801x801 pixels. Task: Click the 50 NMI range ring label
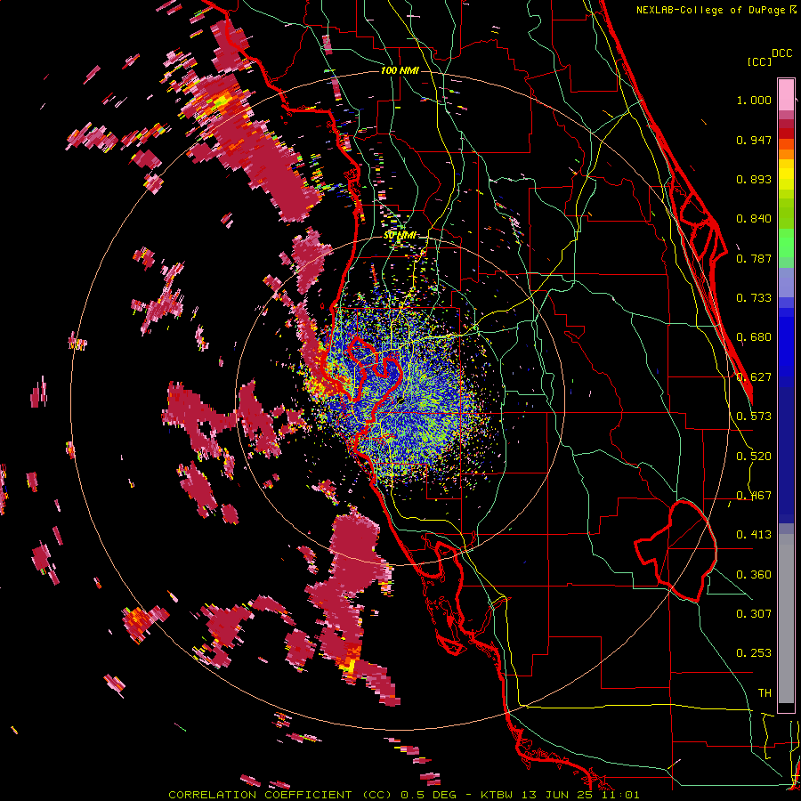click(x=400, y=236)
